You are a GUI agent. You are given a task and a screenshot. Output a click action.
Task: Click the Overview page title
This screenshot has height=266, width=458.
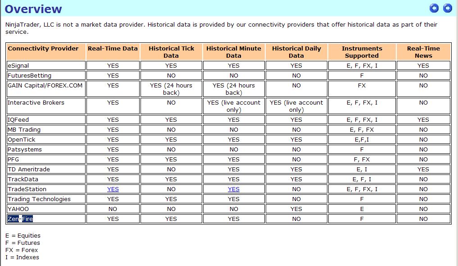33,9
